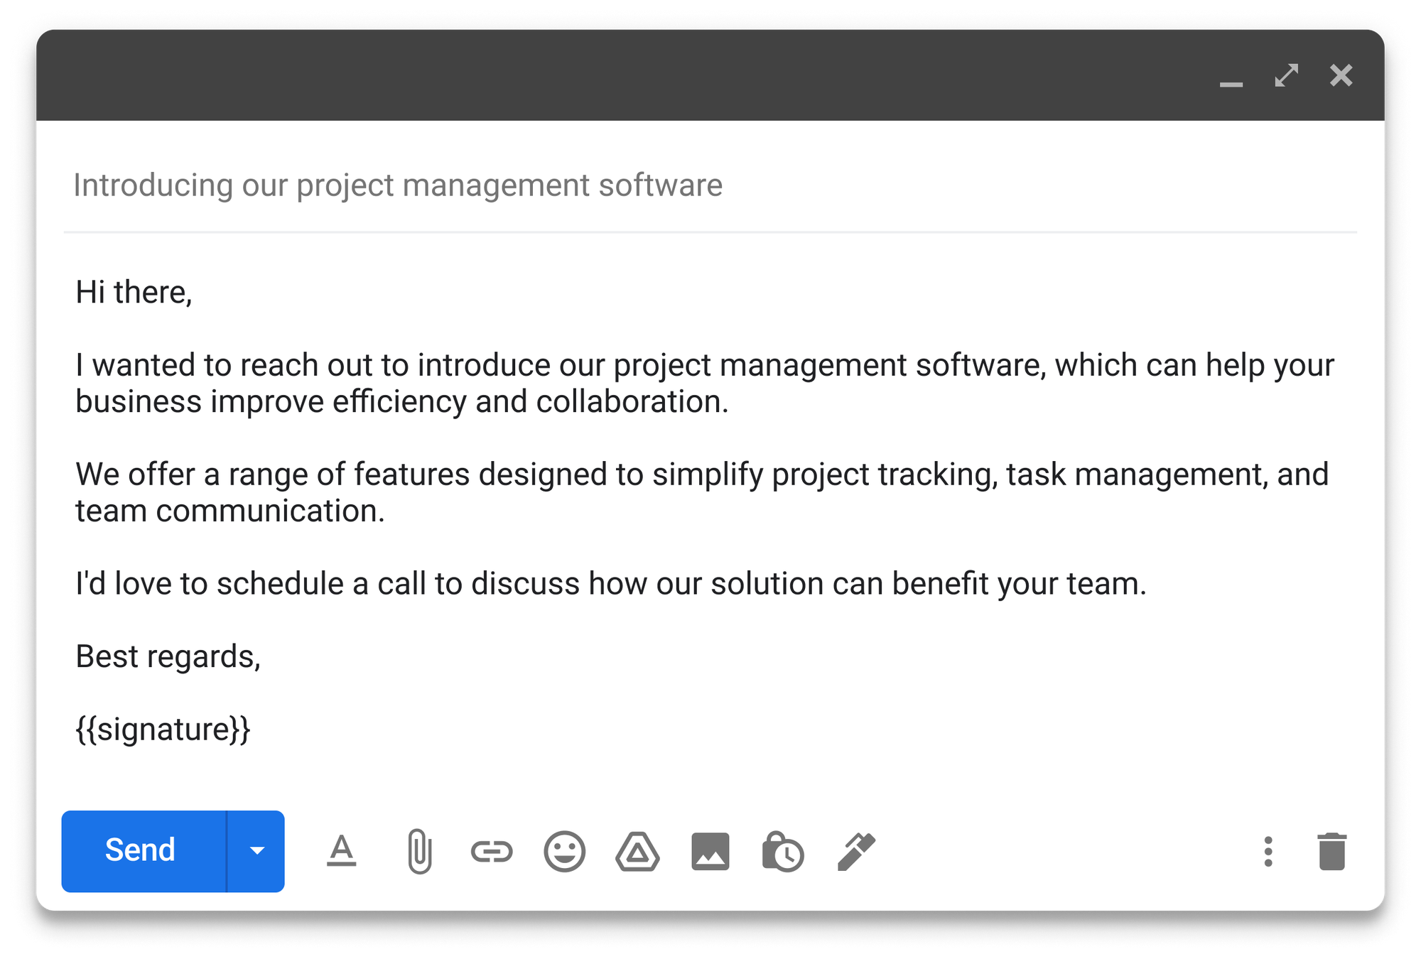Expand compose window to full screen
This screenshot has height=954, width=1421.
click(x=1287, y=75)
